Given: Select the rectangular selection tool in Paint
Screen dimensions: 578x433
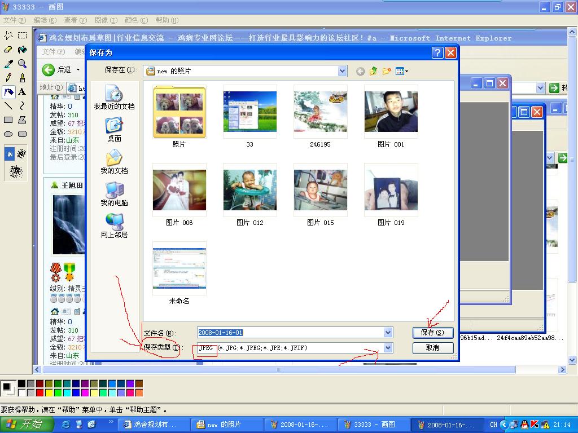Looking at the screenshot, I should click(x=23, y=36).
